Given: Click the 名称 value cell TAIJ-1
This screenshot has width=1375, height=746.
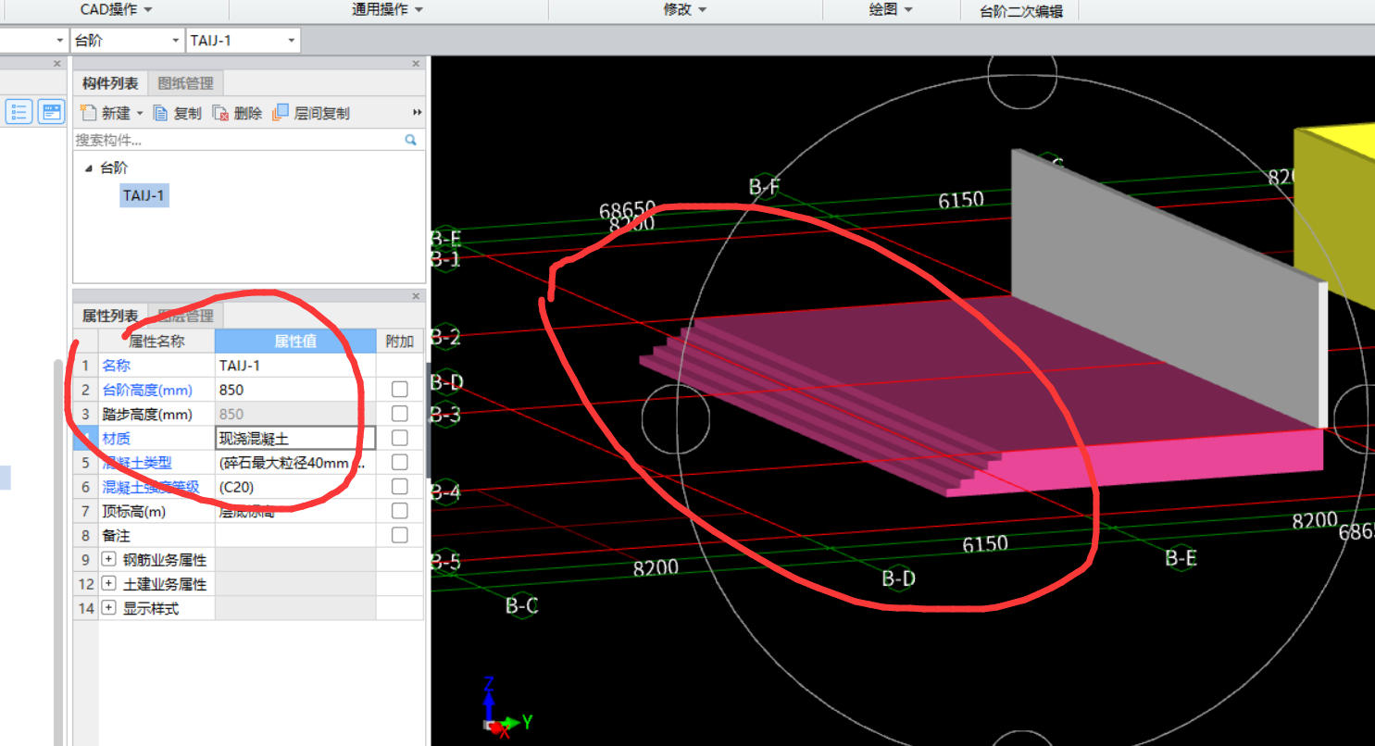Looking at the screenshot, I should 295,366.
